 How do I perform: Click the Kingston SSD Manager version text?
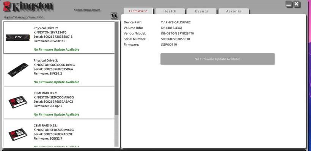click(24, 17)
